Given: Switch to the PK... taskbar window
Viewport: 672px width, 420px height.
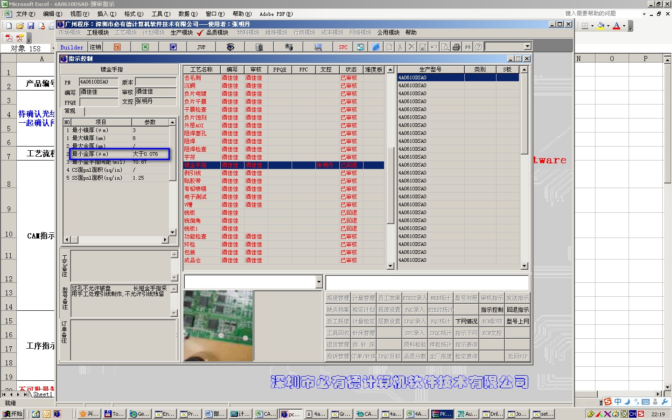Looking at the screenshot, I should click(441, 414).
